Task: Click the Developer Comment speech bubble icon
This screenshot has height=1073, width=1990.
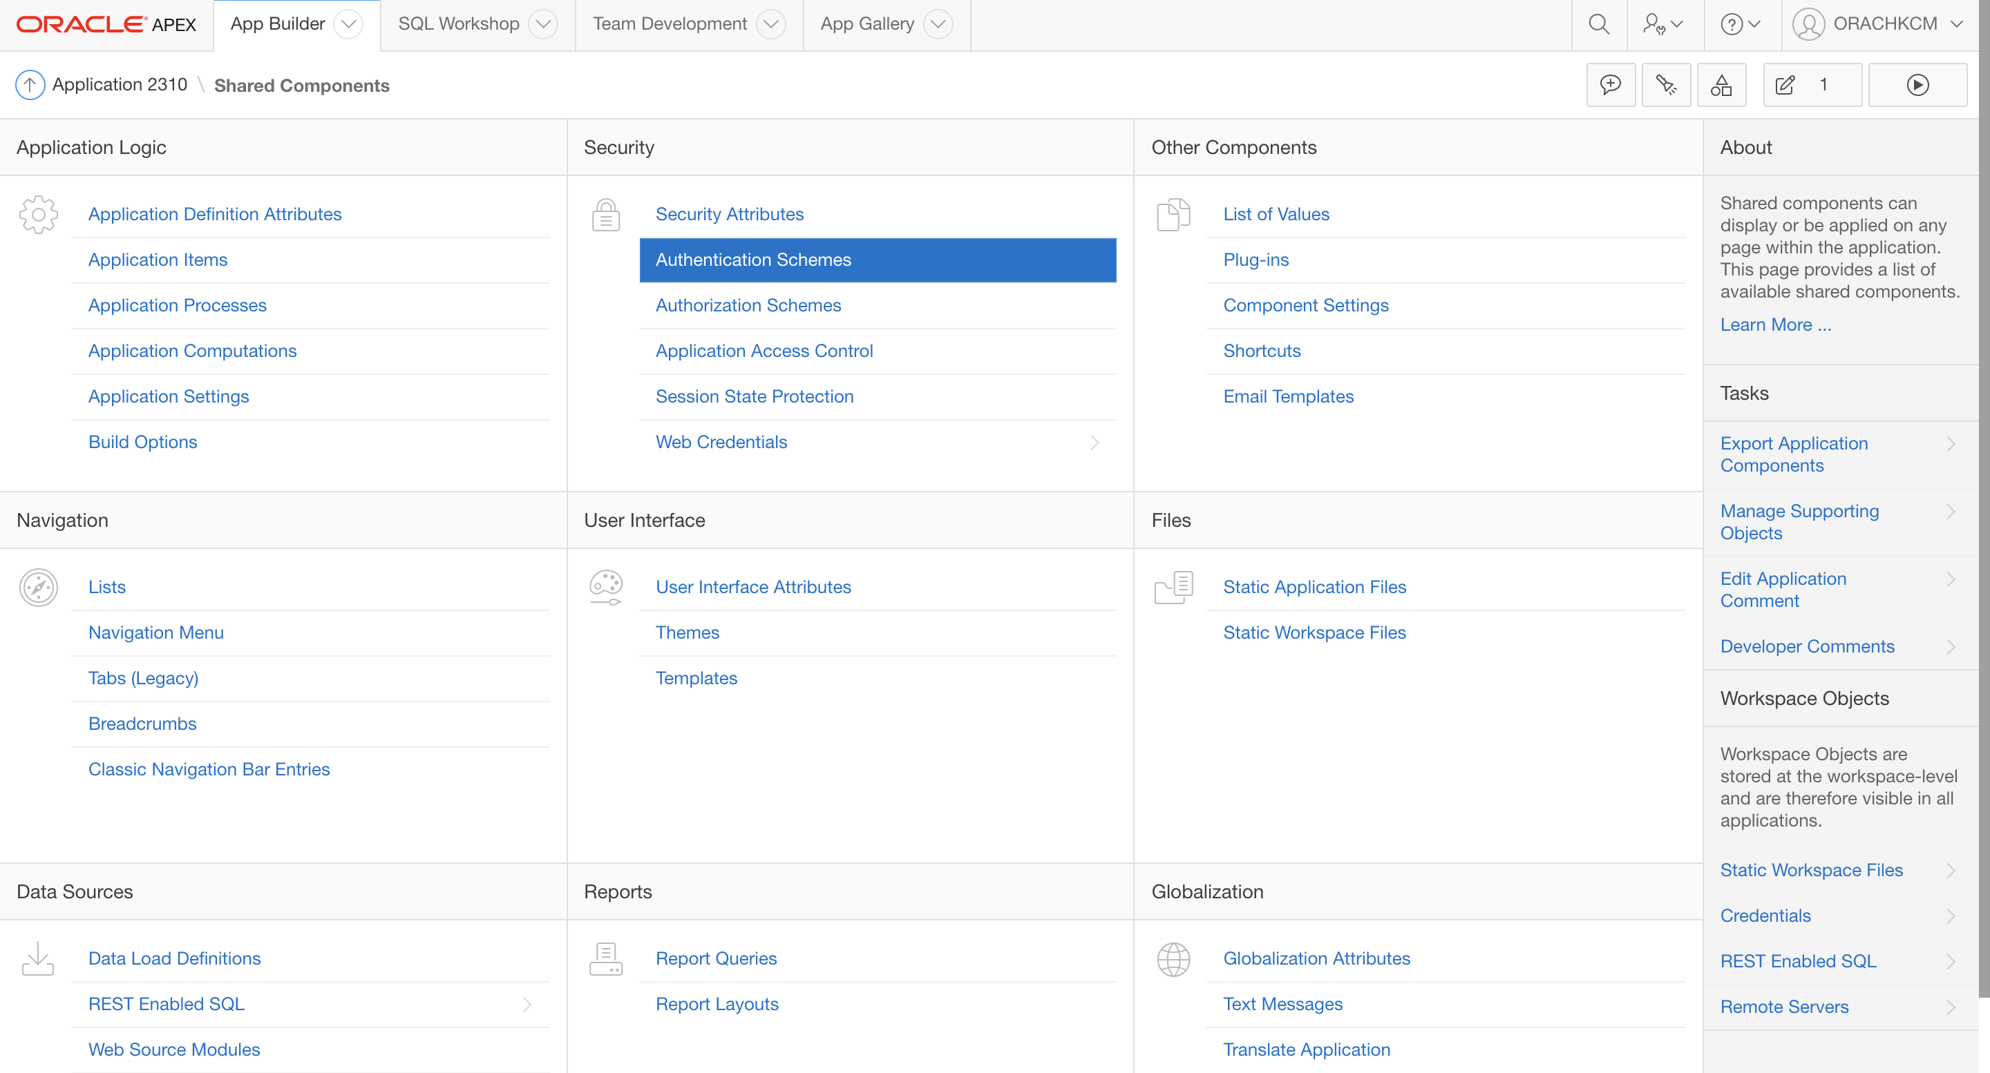Action: pos(1610,85)
